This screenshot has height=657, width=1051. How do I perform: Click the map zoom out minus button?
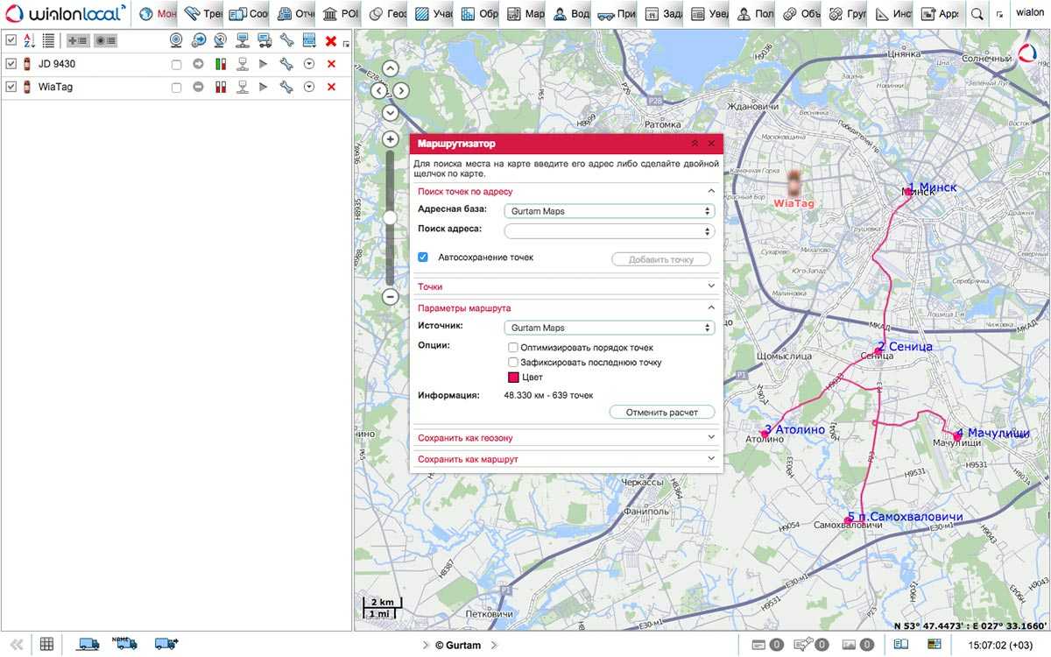click(x=391, y=297)
